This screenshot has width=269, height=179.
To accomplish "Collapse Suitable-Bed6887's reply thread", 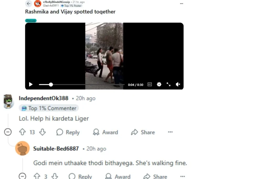I will [23, 176].
